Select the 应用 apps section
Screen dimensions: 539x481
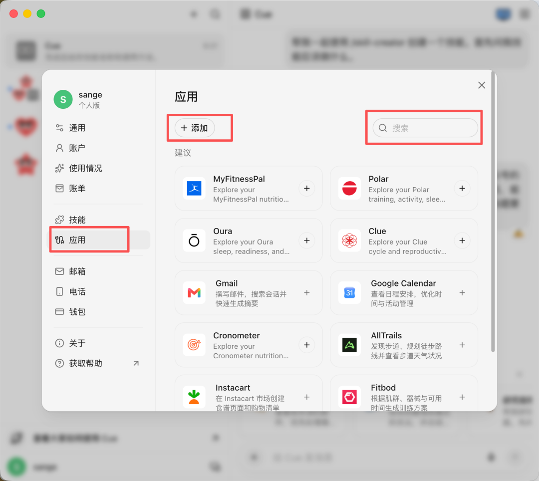point(98,240)
